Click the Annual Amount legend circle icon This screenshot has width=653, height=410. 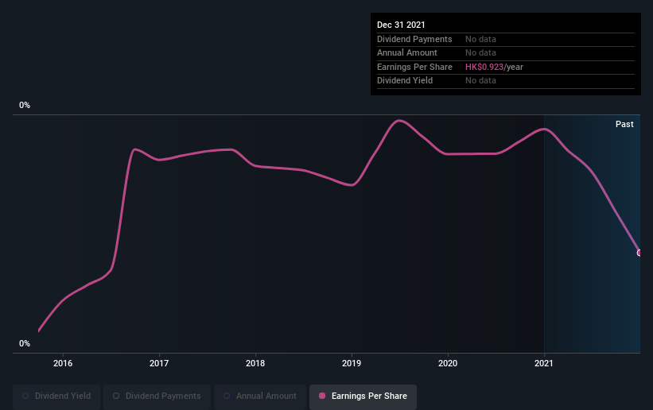[227, 396]
